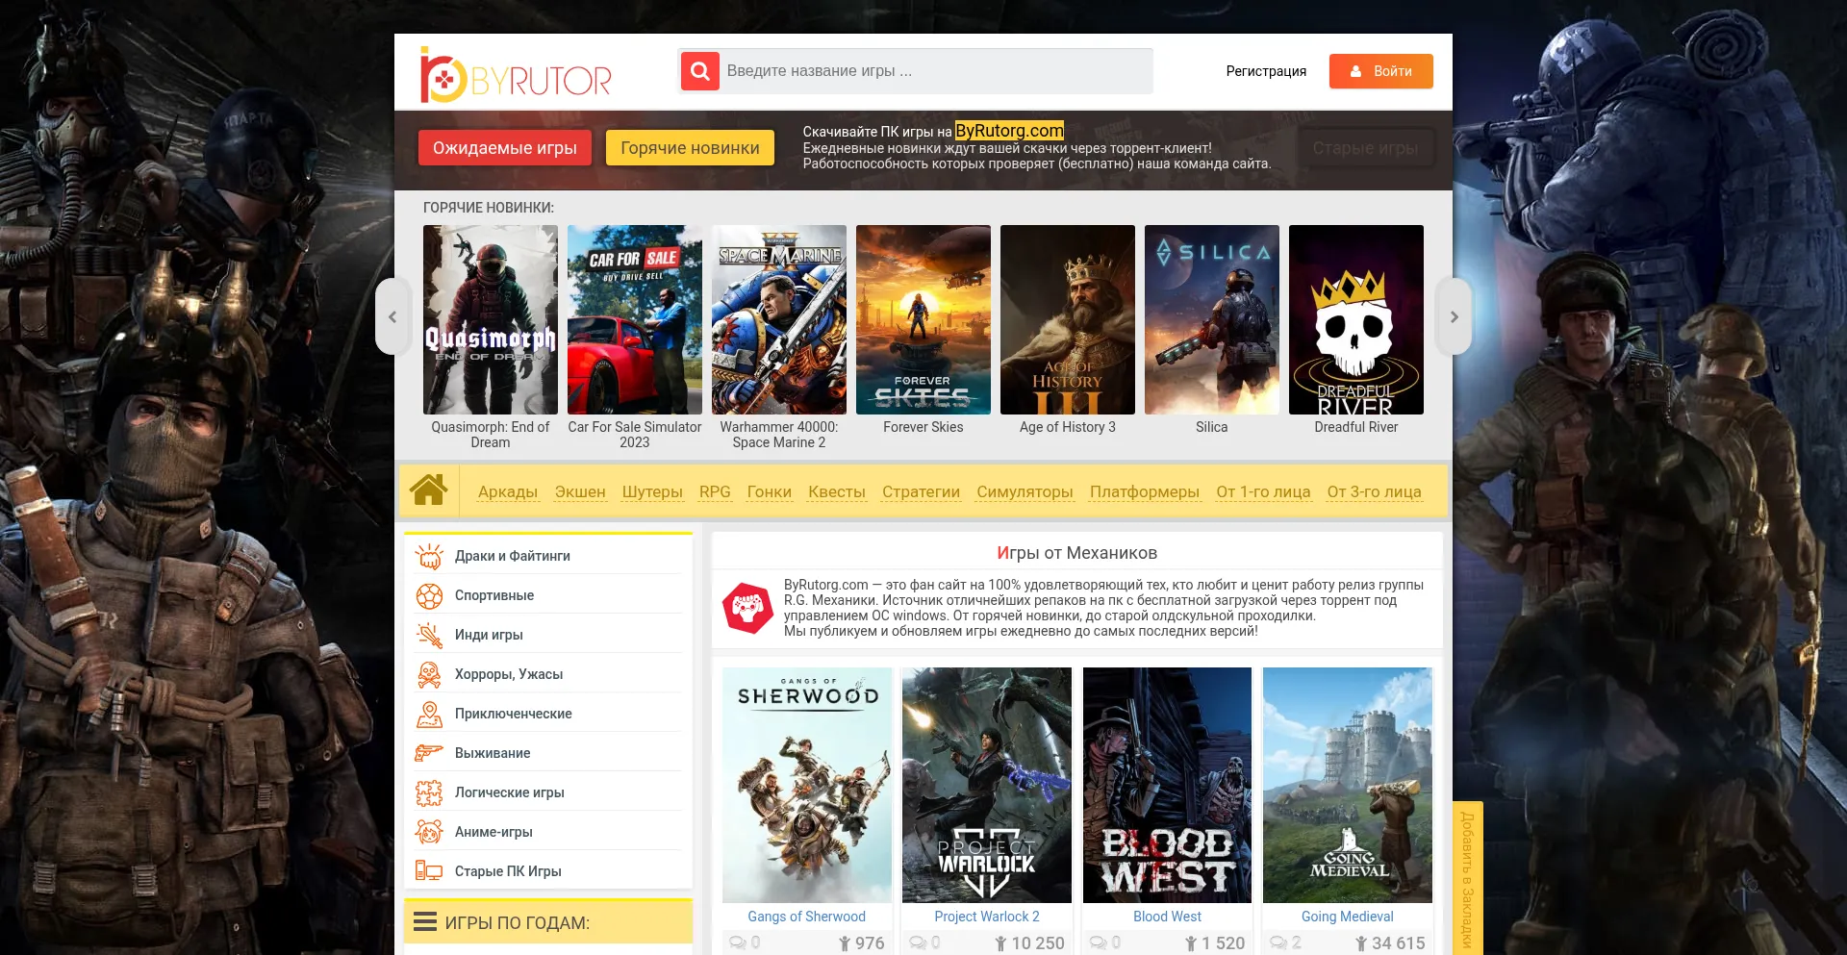This screenshot has height=955, width=1847.
Task: Click the Выживание gun icon
Action: click(x=429, y=753)
